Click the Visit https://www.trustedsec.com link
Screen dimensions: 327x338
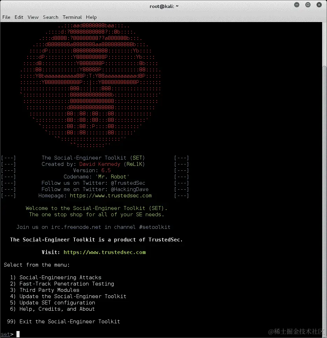[x=105, y=252]
